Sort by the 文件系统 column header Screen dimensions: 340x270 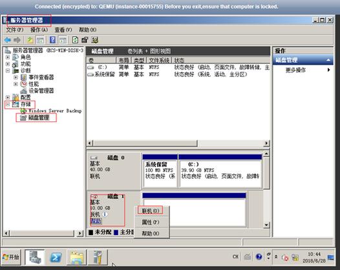point(159,60)
